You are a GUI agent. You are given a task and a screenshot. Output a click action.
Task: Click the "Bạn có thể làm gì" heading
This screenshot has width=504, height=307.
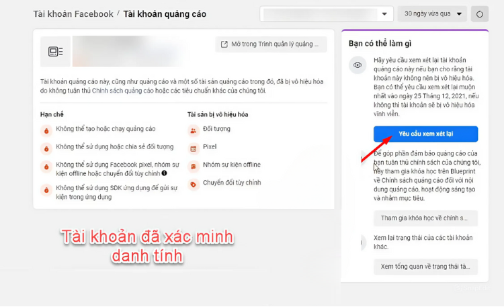point(380,44)
